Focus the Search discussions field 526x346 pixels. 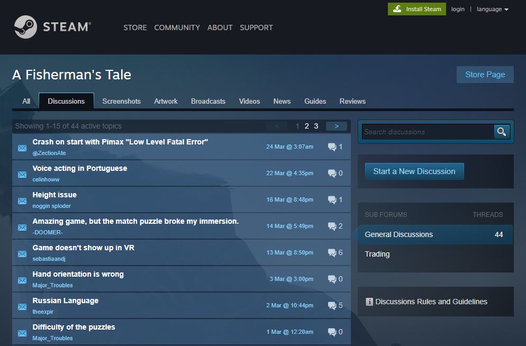(x=428, y=132)
